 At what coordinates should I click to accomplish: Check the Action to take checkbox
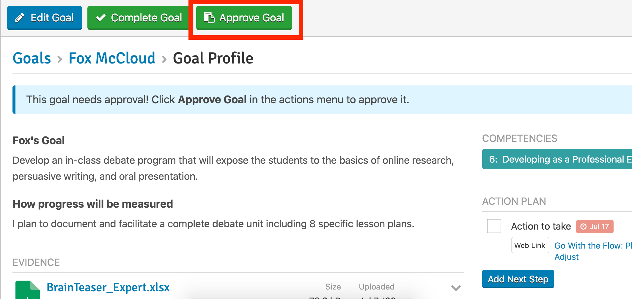pyautogui.click(x=494, y=226)
